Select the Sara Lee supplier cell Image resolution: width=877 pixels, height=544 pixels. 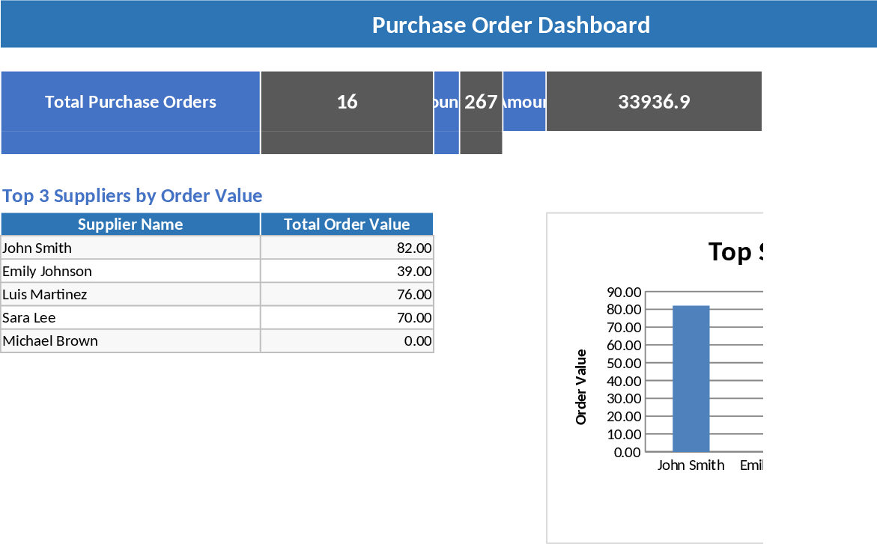coord(130,318)
